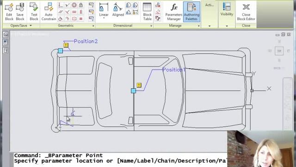Viewport: 296px width, 167px height.
Task: Click the Dimensional panel title
Action: coord(123,26)
